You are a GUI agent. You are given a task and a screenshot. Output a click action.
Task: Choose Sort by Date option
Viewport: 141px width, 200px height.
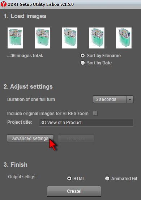[82, 63]
